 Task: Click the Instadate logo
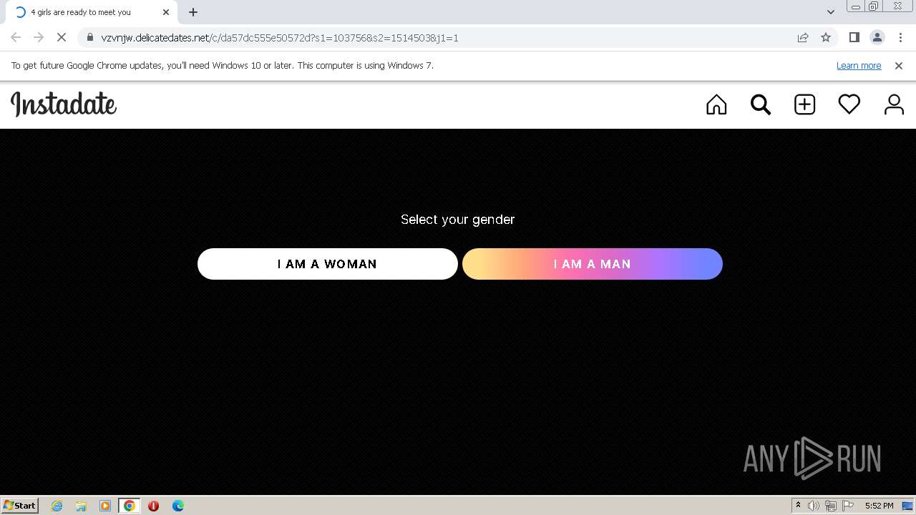point(64,104)
